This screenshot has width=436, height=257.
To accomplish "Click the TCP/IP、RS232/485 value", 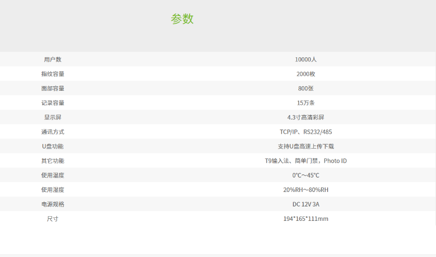I will point(306,132).
